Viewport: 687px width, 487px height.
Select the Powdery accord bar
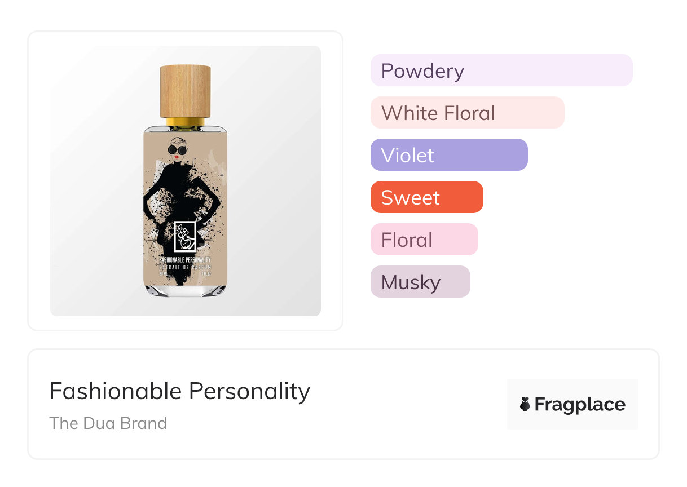[501, 70]
